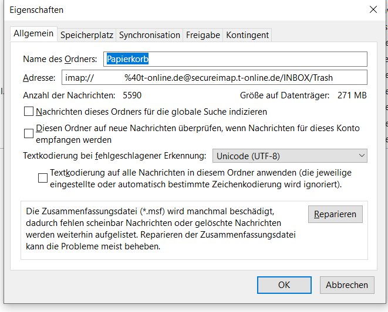Click the Name des Ordners text field
Viewport: 388px width, 312px height.
(x=235, y=59)
